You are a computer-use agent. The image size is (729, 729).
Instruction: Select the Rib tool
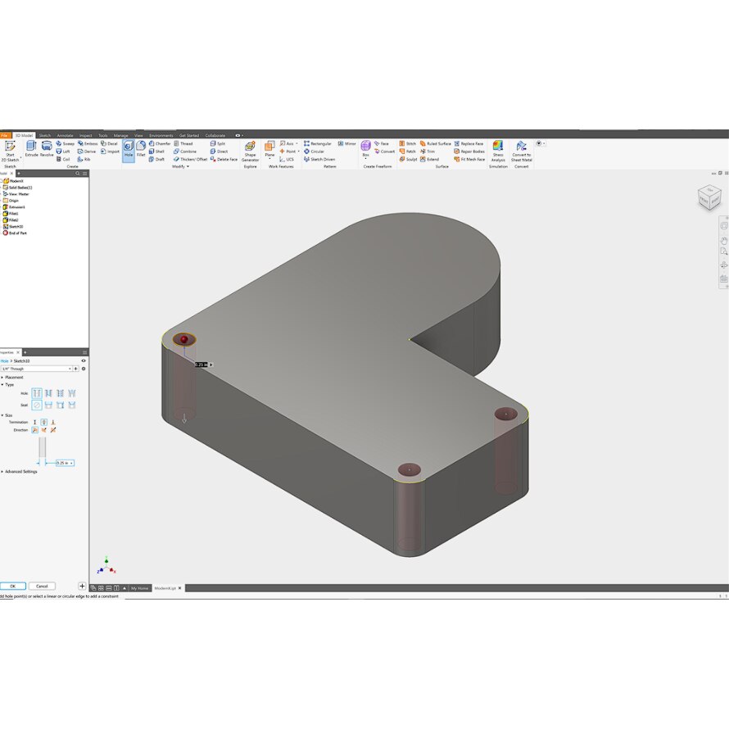pos(84,159)
